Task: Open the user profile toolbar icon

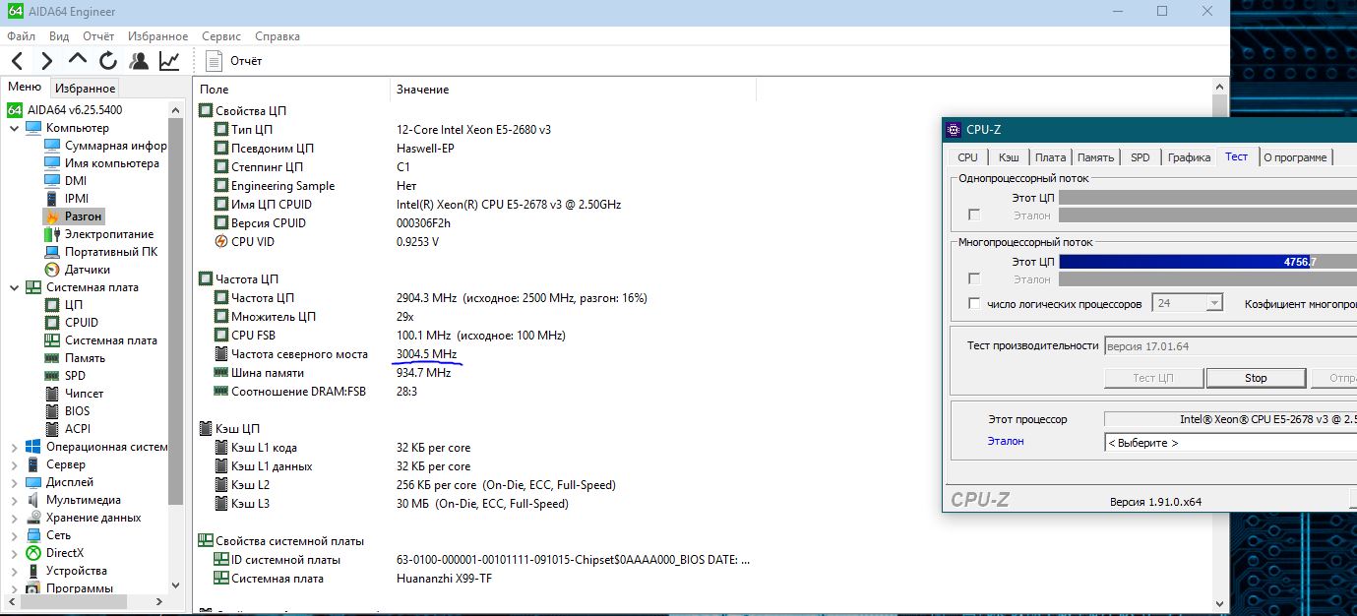Action: [139, 61]
